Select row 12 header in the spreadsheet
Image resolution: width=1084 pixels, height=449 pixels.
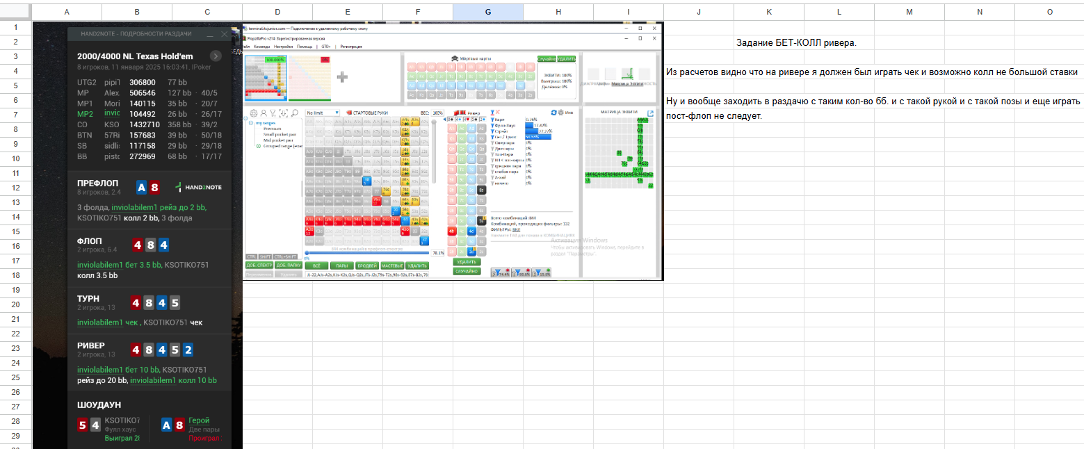tap(15, 188)
